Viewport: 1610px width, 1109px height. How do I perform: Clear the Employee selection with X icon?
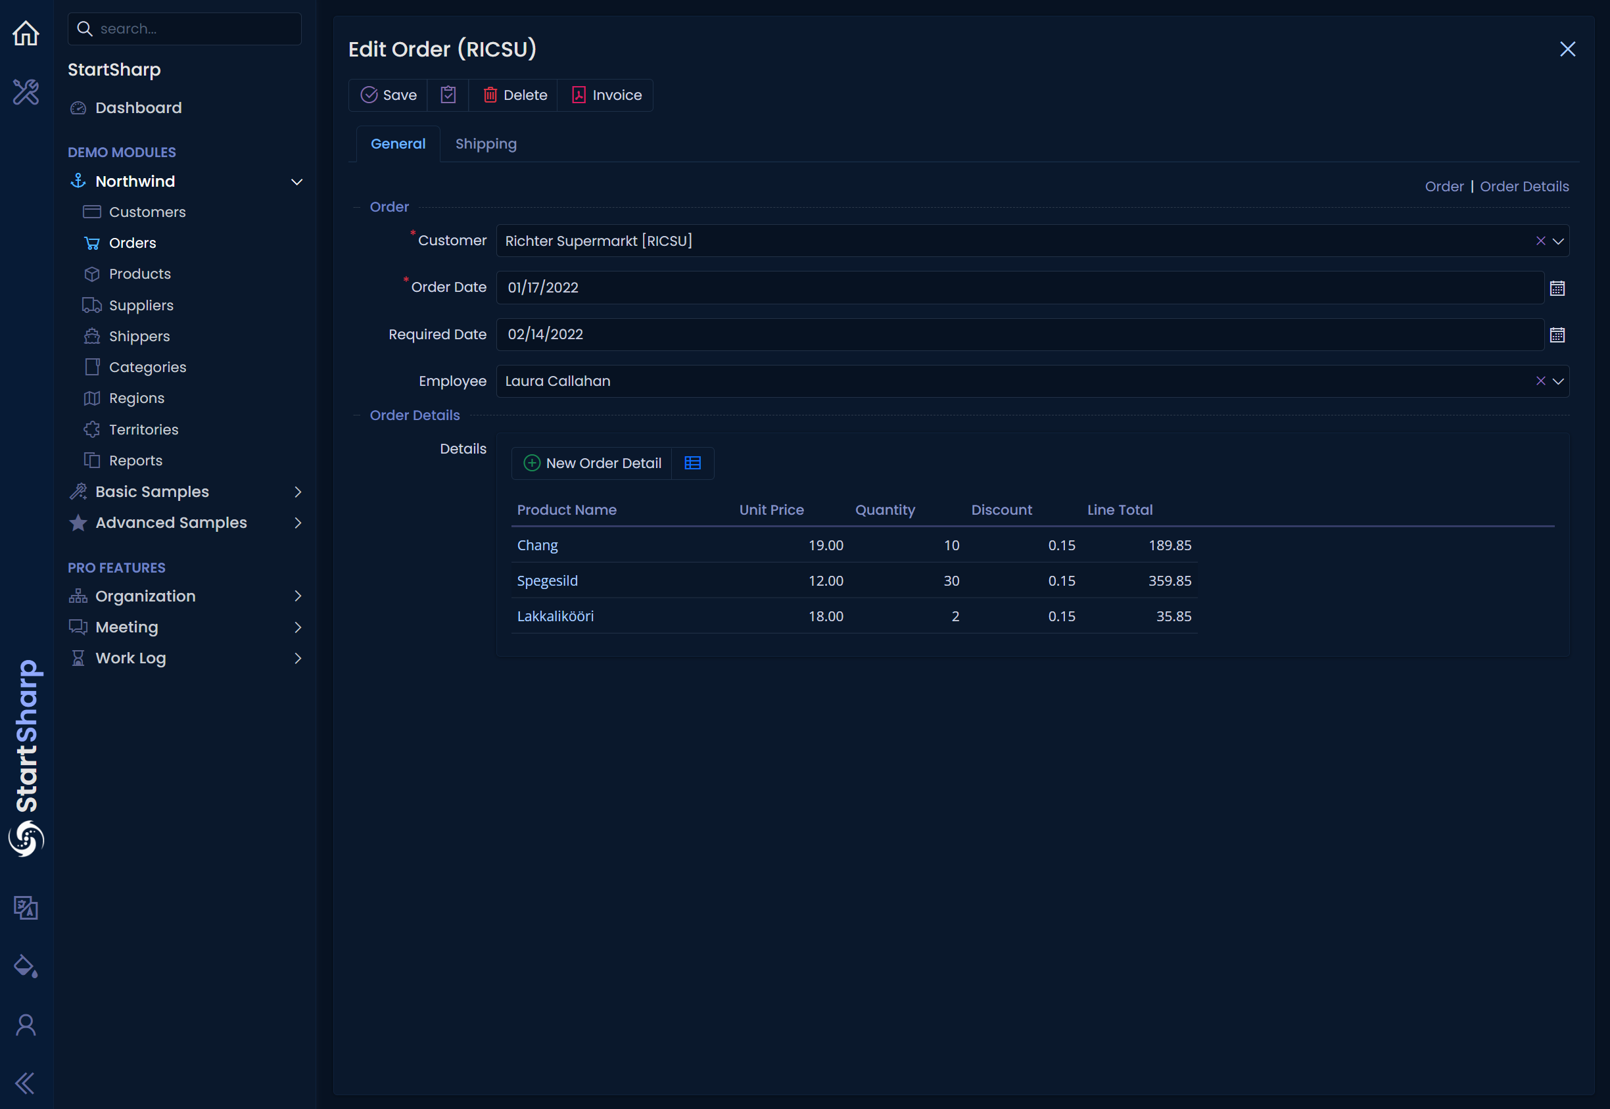[1541, 381]
